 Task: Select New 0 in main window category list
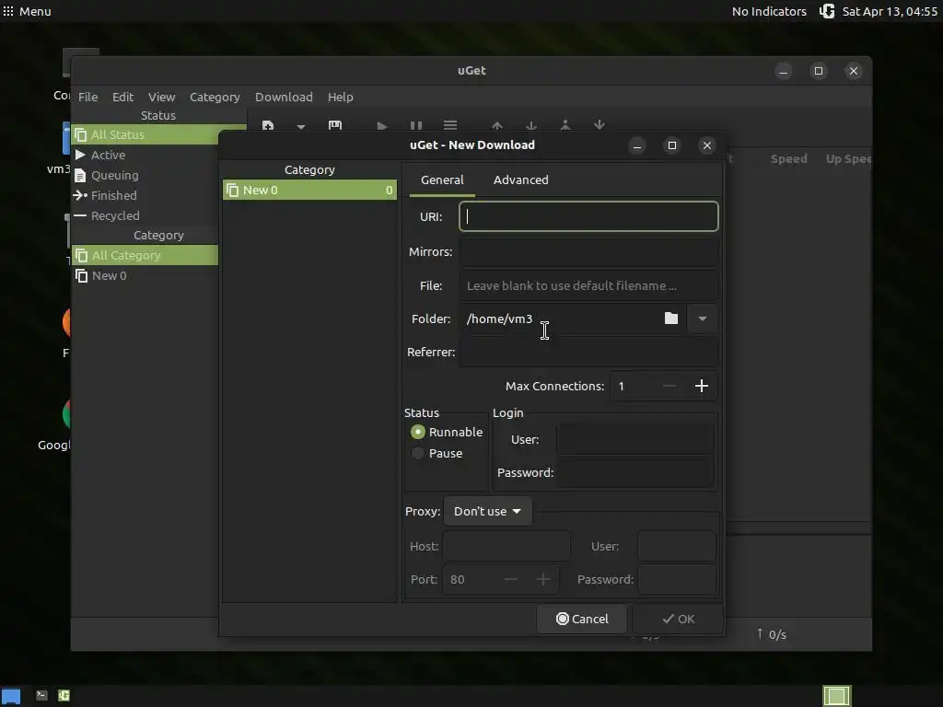click(145, 275)
